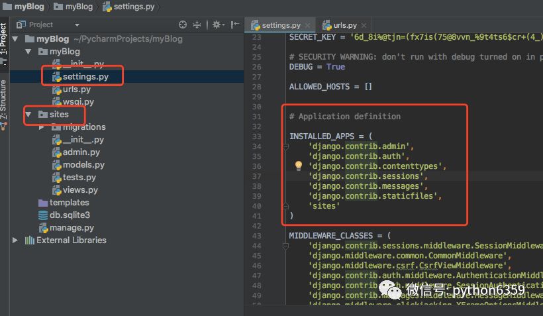The height and width of the screenshot is (316, 543).
Task: Close the urls.py editor tab
Action: 364,26
